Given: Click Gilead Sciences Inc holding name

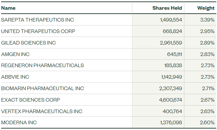Looking at the screenshot, I should 28,43.
